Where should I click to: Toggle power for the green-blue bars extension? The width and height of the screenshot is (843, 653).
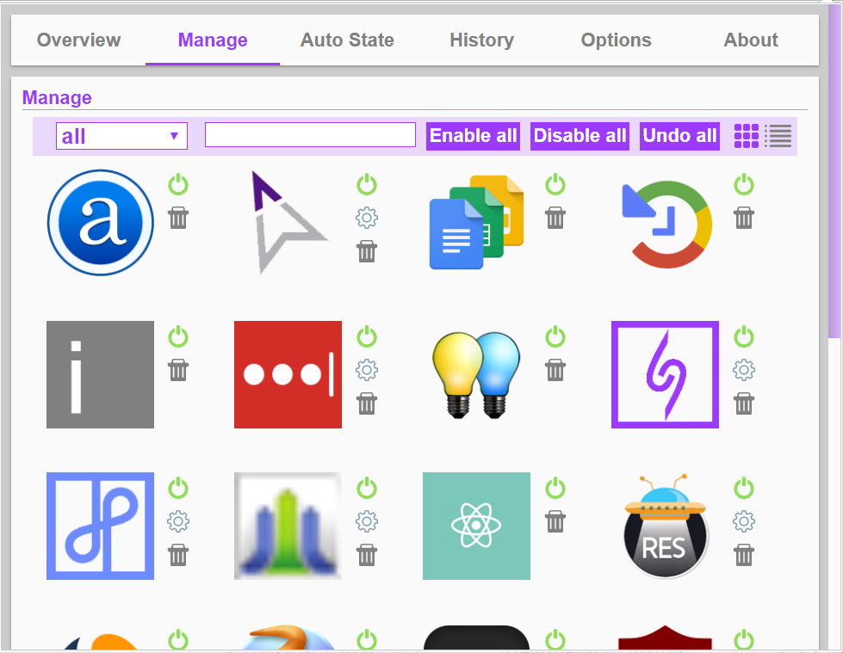click(x=367, y=488)
